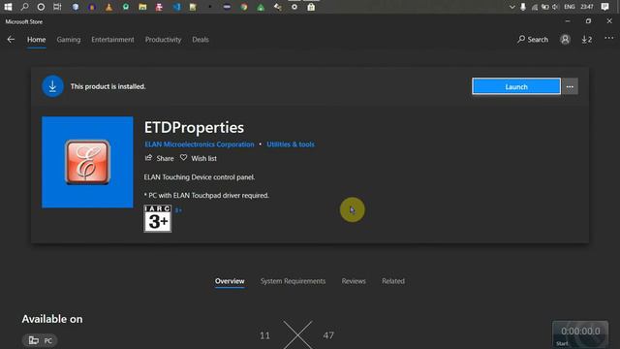Open the user account profile icon
The height and width of the screenshot is (349, 620).
pos(565,39)
